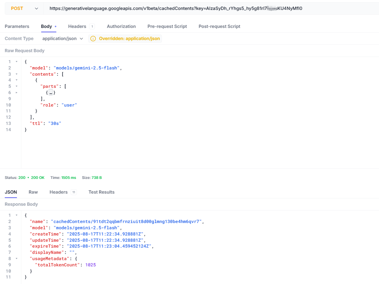The width and height of the screenshot is (379, 284).
Task: Click the info icon beside Overridden: application/json
Action: [x=93, y=39]
